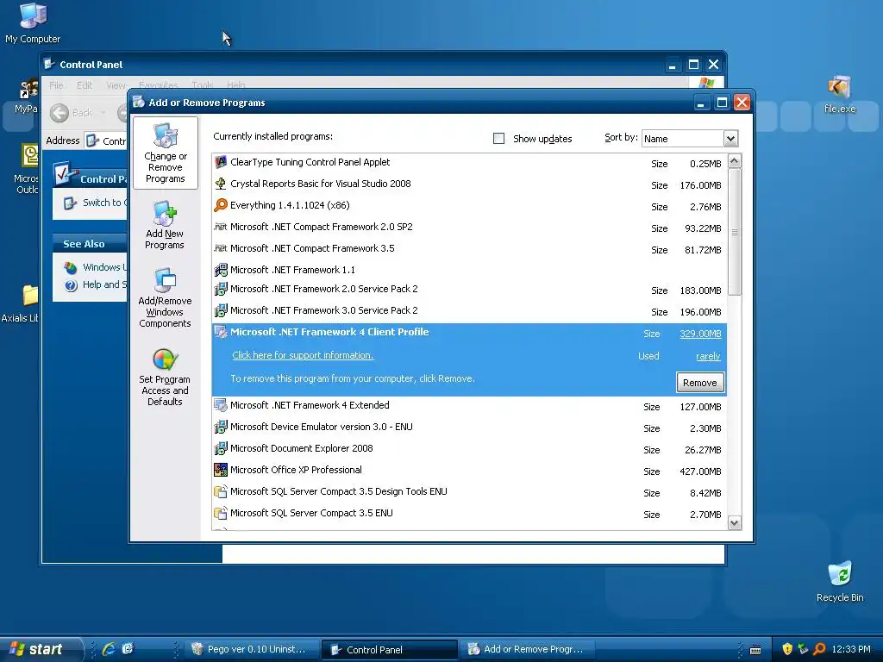
Task: Open My Computer desktop icon
Action: 33,23
